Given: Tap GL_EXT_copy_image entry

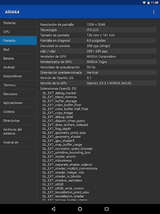Looking at the screenshot, I should click(x=57, y=113).
